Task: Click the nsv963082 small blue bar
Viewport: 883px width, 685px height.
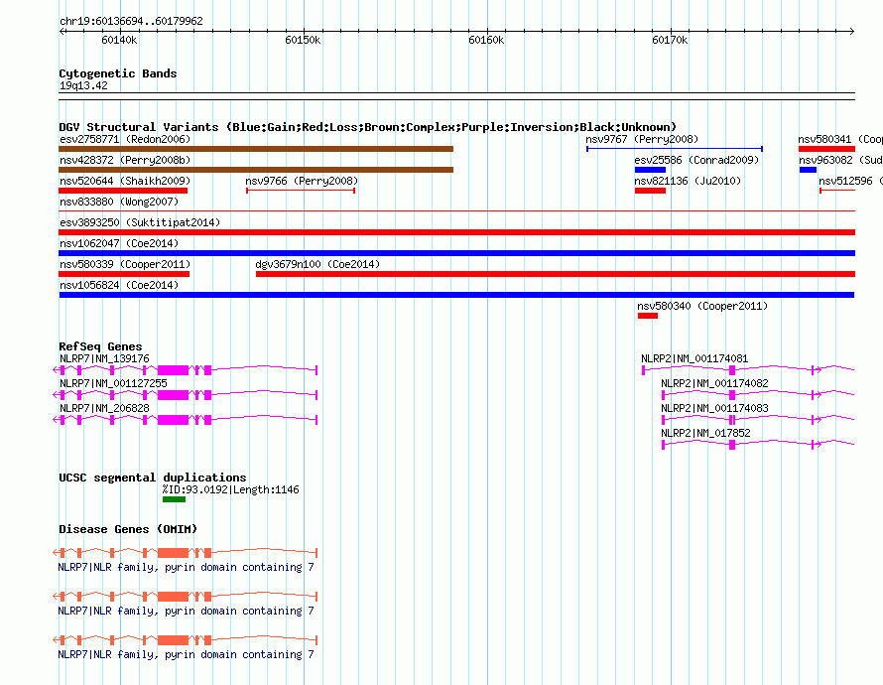Action: tap(809, 170)
